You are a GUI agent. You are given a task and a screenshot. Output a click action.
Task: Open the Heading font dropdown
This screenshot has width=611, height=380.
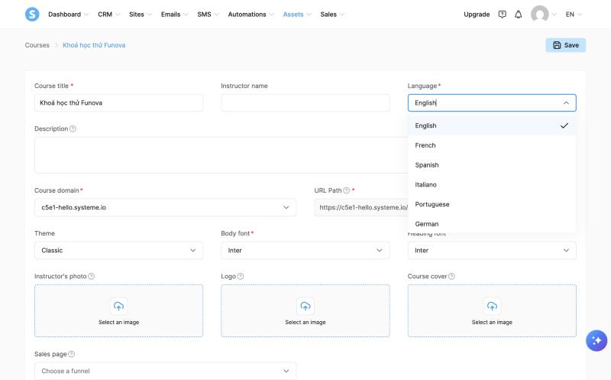(492, 251)
